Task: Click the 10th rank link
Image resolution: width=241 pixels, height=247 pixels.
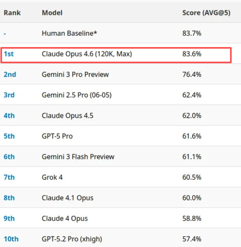Action: pyautogui.click(x=11, y=239)
